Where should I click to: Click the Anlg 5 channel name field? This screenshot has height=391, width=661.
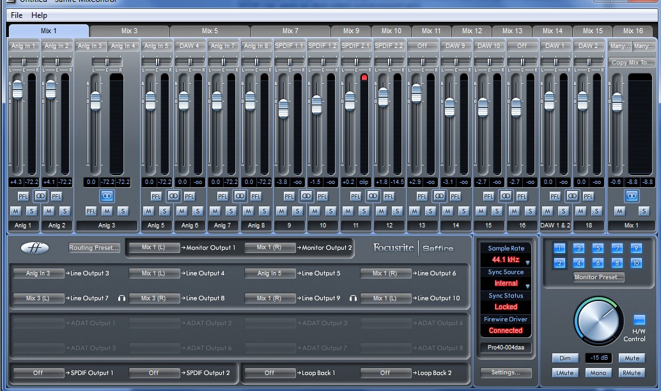(156, 226)
